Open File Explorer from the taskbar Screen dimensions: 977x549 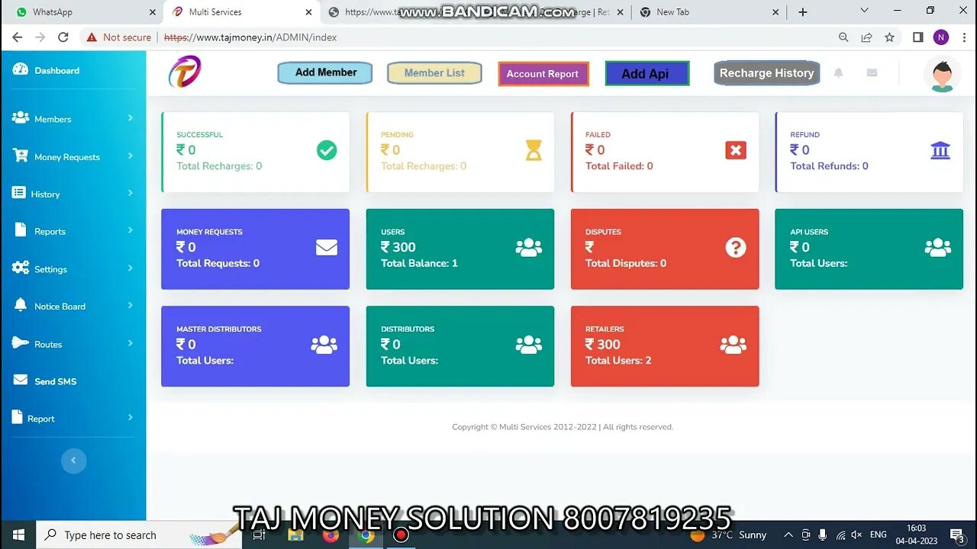click(295, 535)
